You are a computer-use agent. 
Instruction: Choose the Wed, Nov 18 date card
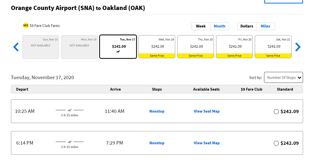tap(157, 47)
